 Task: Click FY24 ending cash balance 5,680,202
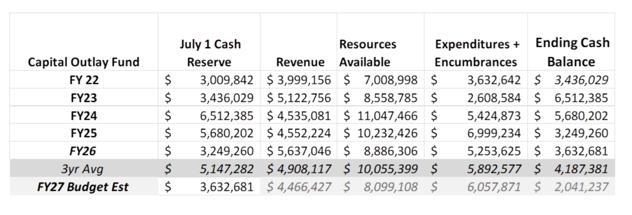click(x=581, y=116)
